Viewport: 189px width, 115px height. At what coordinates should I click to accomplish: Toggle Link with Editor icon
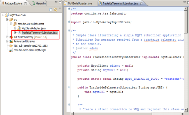55,10
